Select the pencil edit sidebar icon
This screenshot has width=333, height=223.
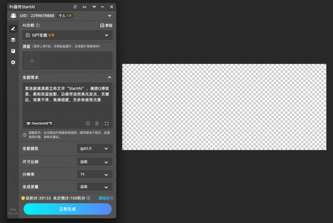[x=13, y=29]
